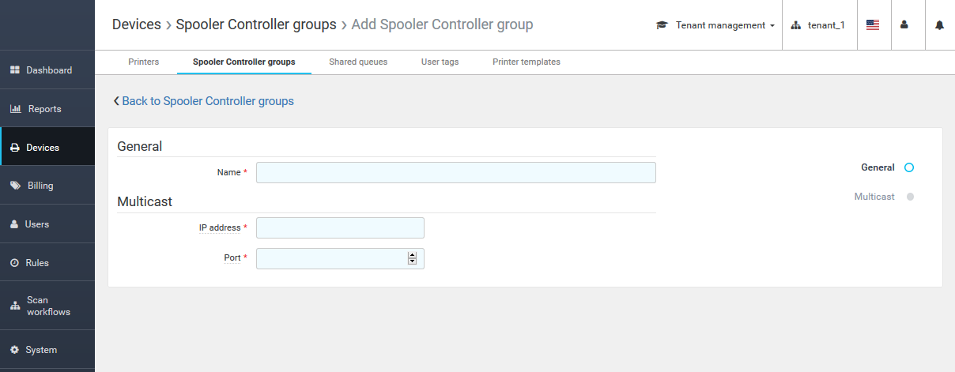Screen dimensions: 955x372
Task: Open the US flag language selector
Action: pyautogui.click(x=873, y=25)
